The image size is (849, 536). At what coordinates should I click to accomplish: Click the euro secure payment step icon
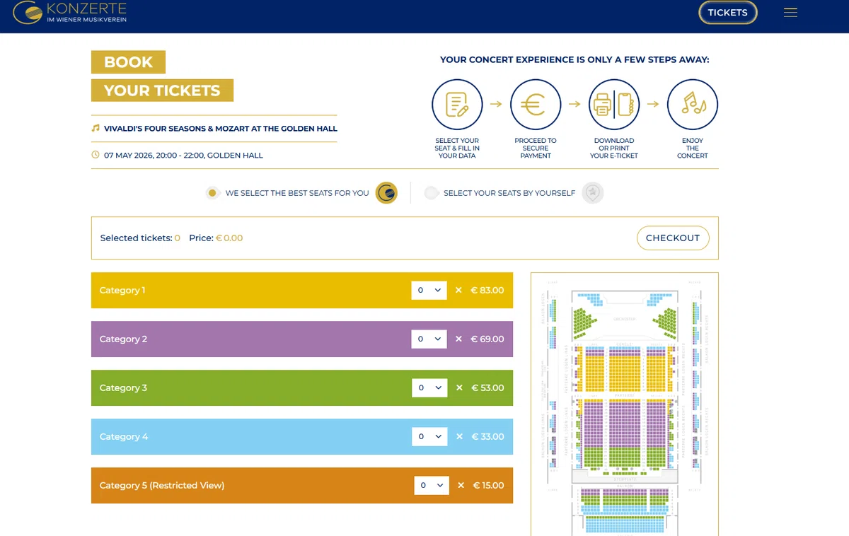tap(536, 105)
